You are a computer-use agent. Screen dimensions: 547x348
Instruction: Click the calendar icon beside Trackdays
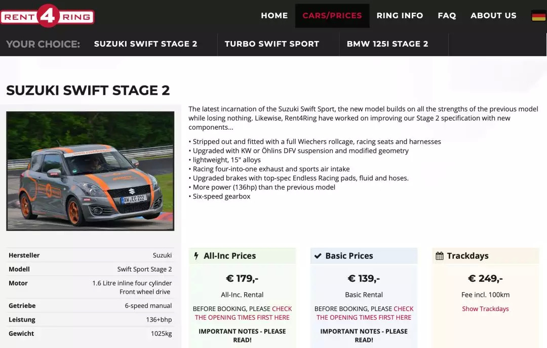click(x=440, y=256)
